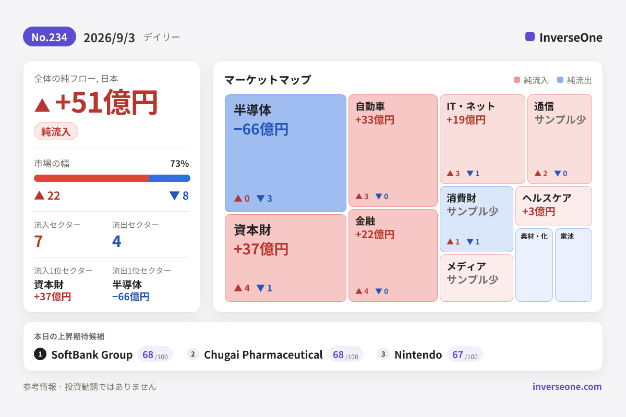Select the 純流入 legend swatch
The width and height of the screenshot is (626, 417).
517,80
